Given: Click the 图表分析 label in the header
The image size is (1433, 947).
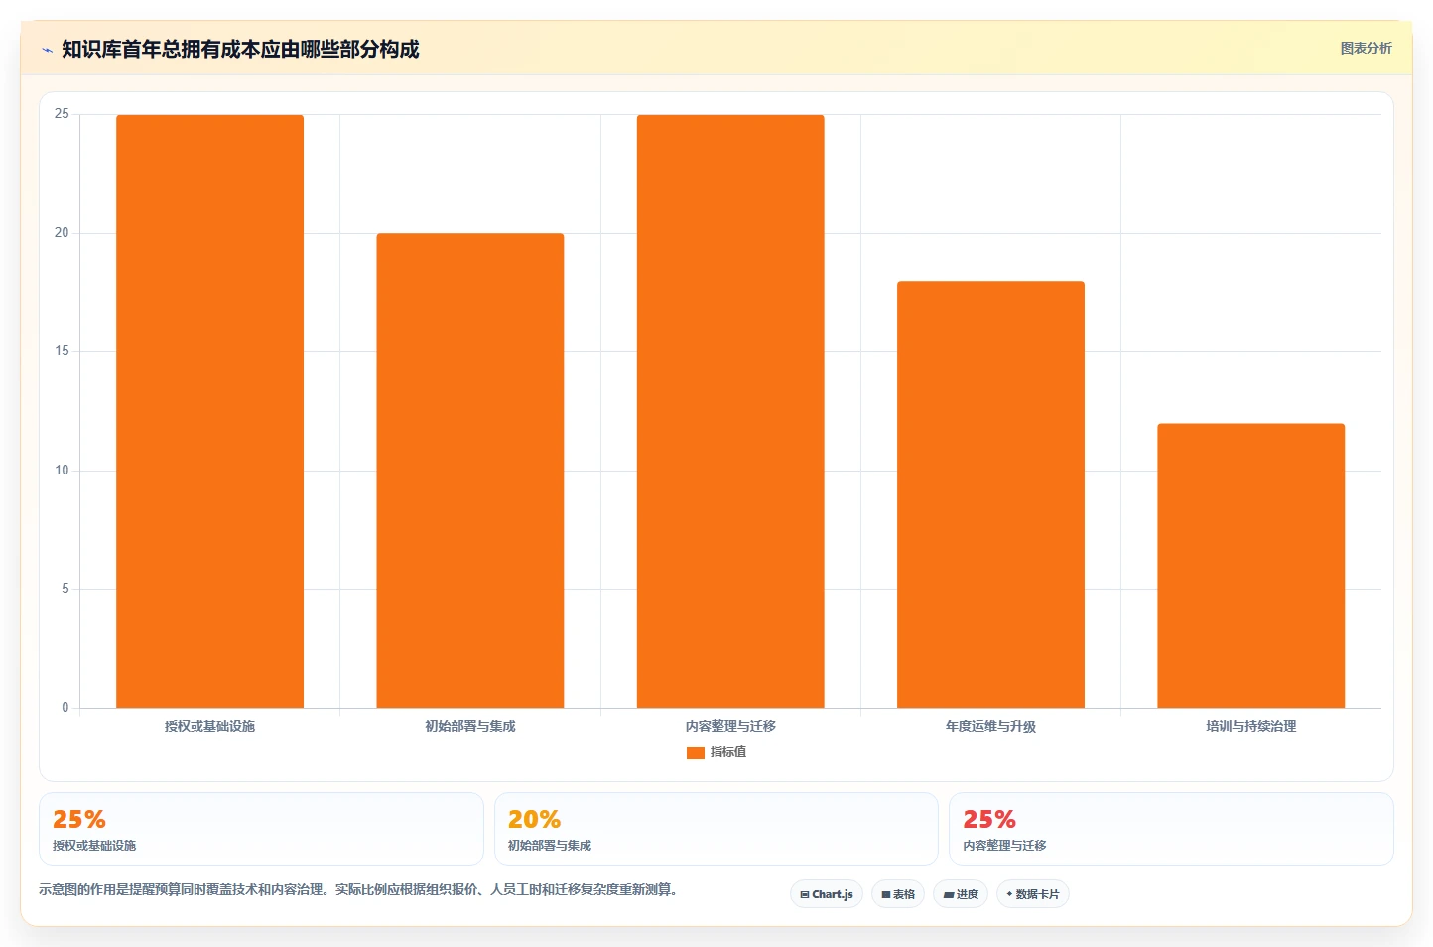Looking at the screenshot, I should 1366,48.
